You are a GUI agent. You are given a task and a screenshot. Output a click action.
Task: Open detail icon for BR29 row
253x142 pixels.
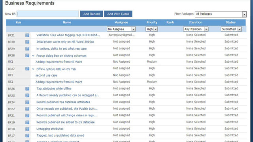27,49
